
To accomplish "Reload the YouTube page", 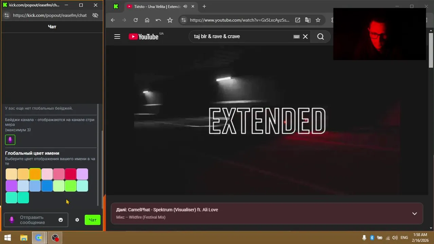I will pos(135,20).
